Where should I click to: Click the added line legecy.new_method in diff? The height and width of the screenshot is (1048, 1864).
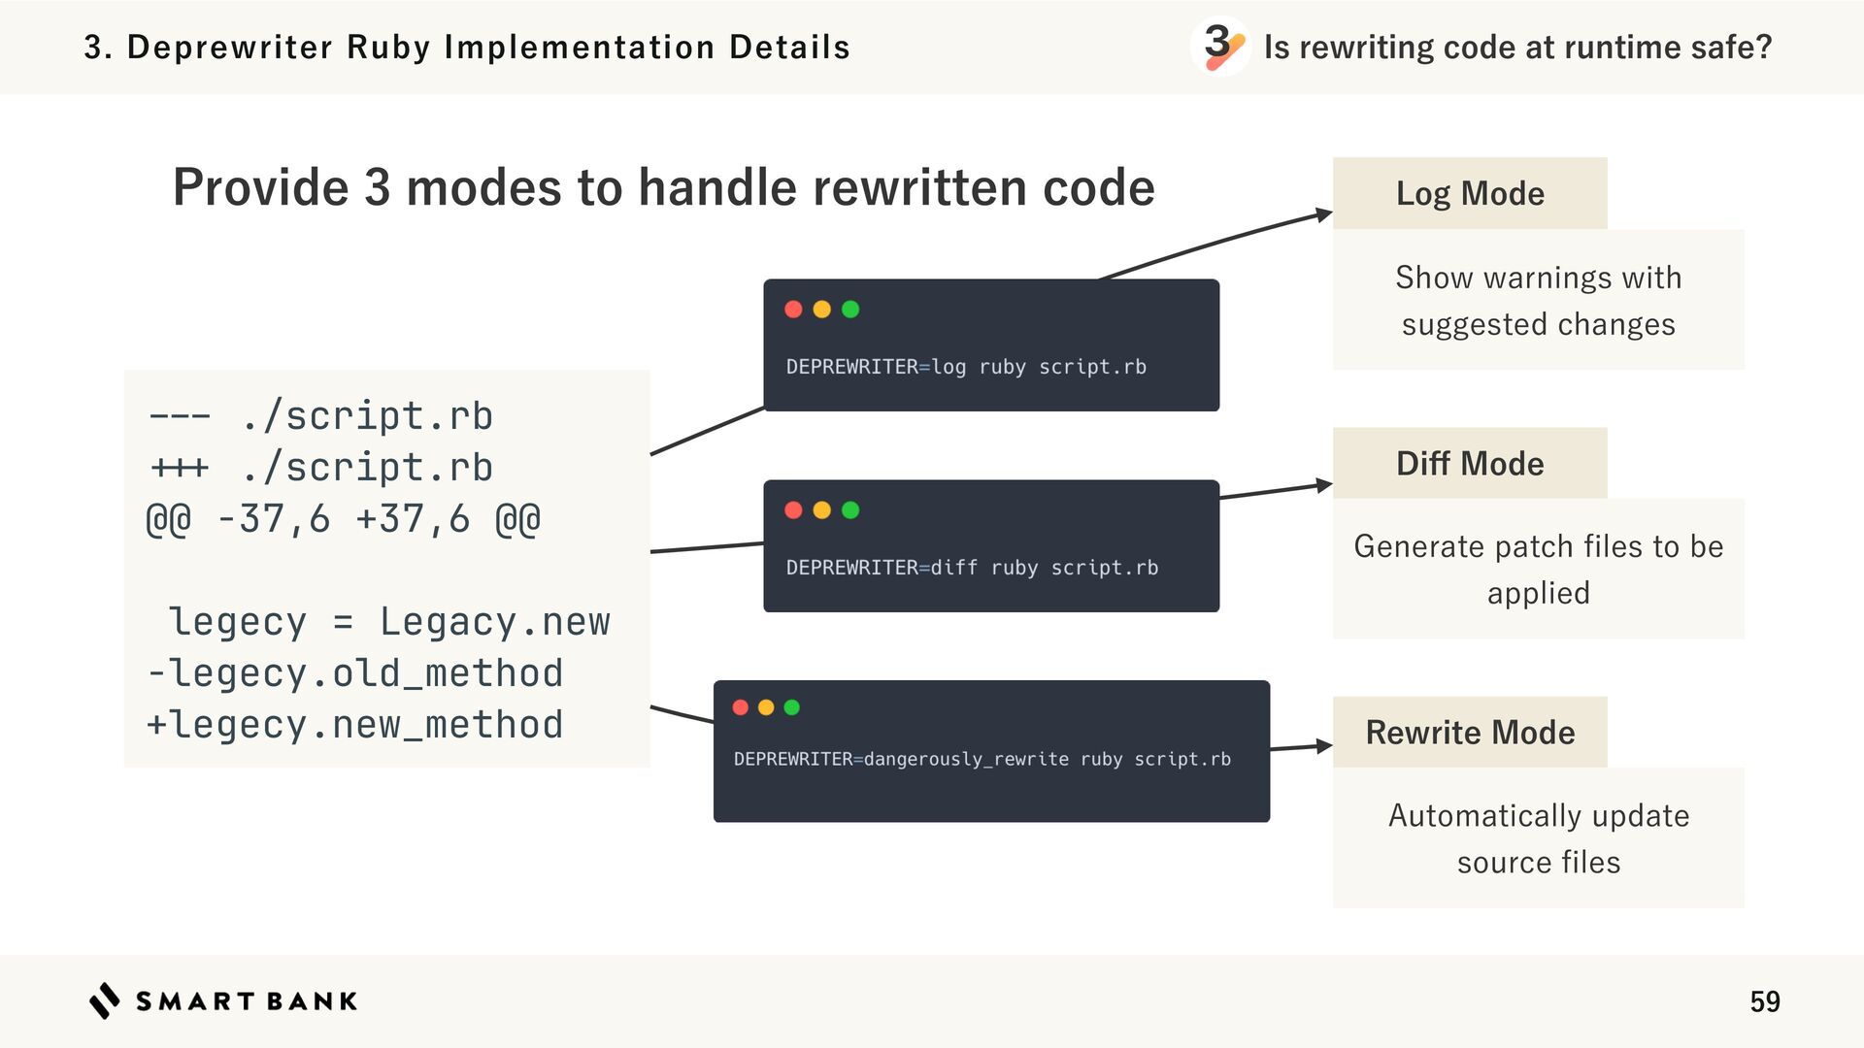click(x=355, y=725)
